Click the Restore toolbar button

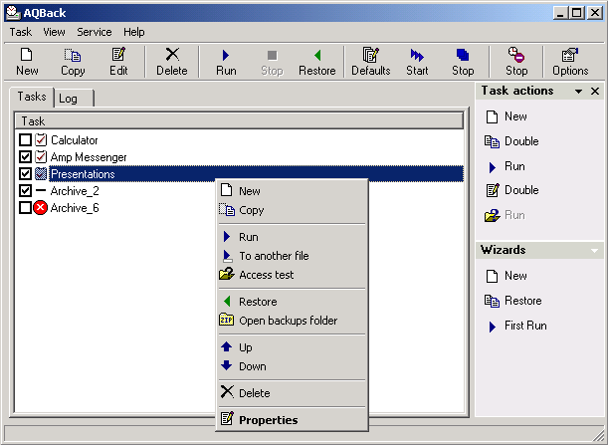point(317,62)
